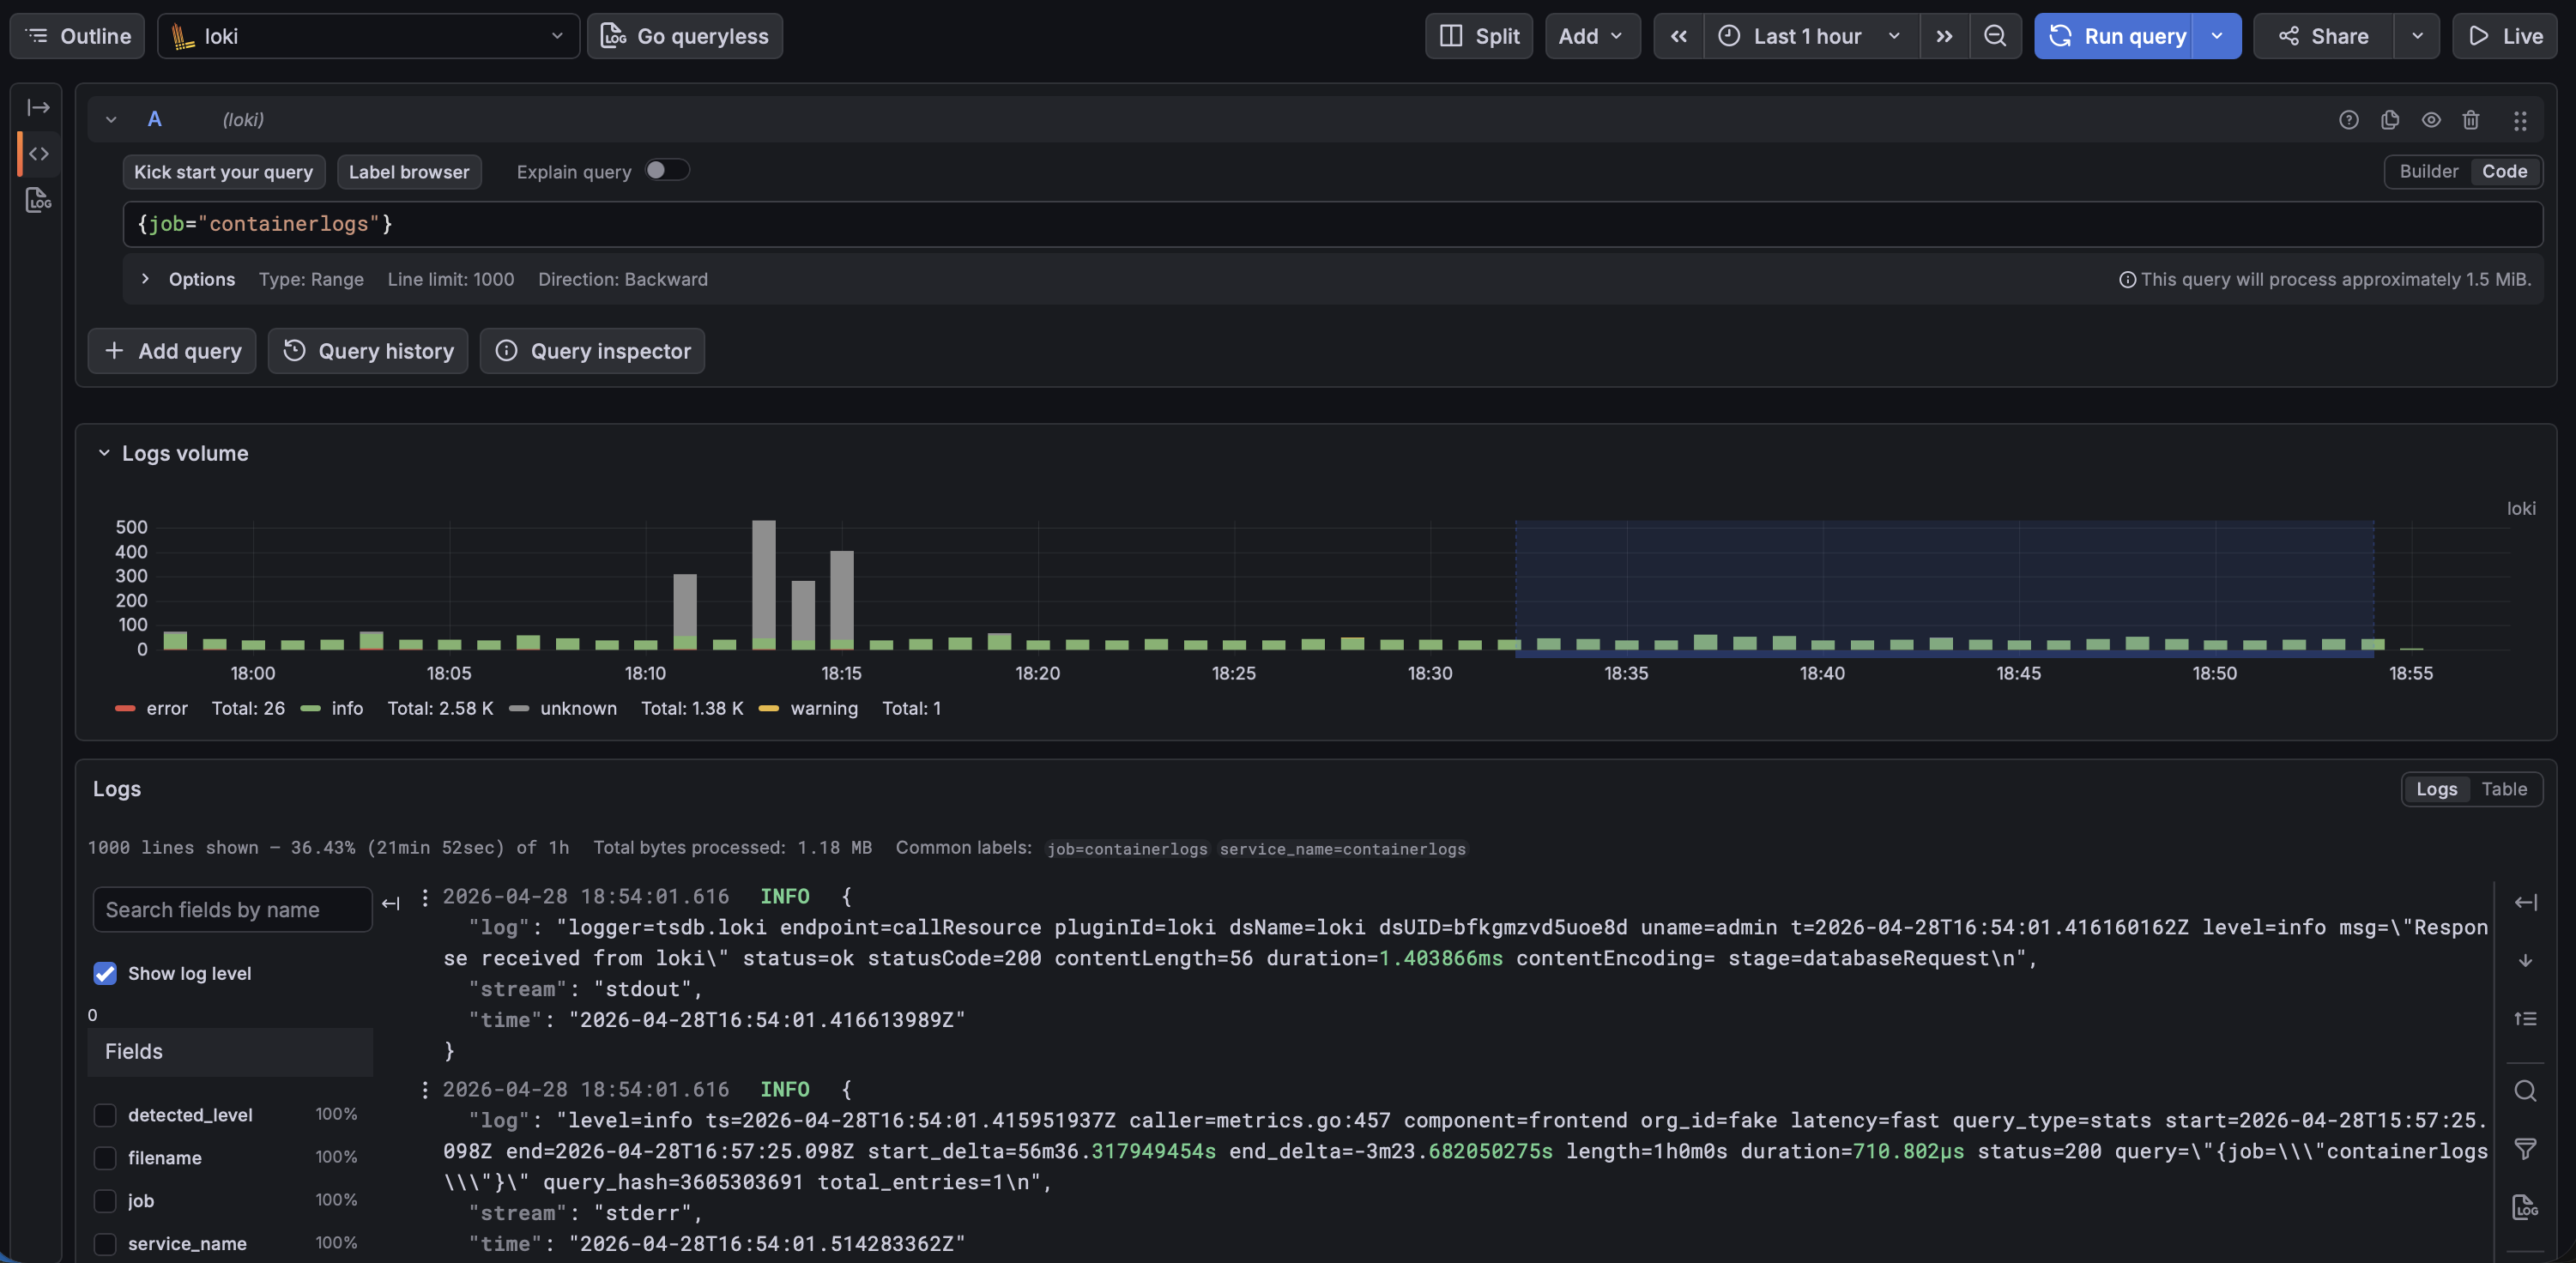Toggle log sort order icon in log controls
This screenshot has width=2576, height=1263.
tap(2525, 1019)
